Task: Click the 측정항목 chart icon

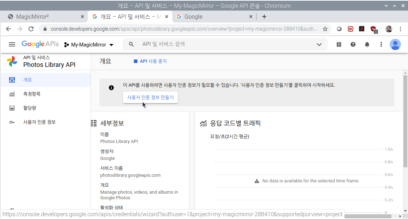Action: 12,94
